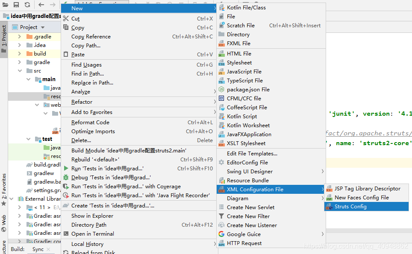Choose New Faces Config File

(x=367, y=197)
